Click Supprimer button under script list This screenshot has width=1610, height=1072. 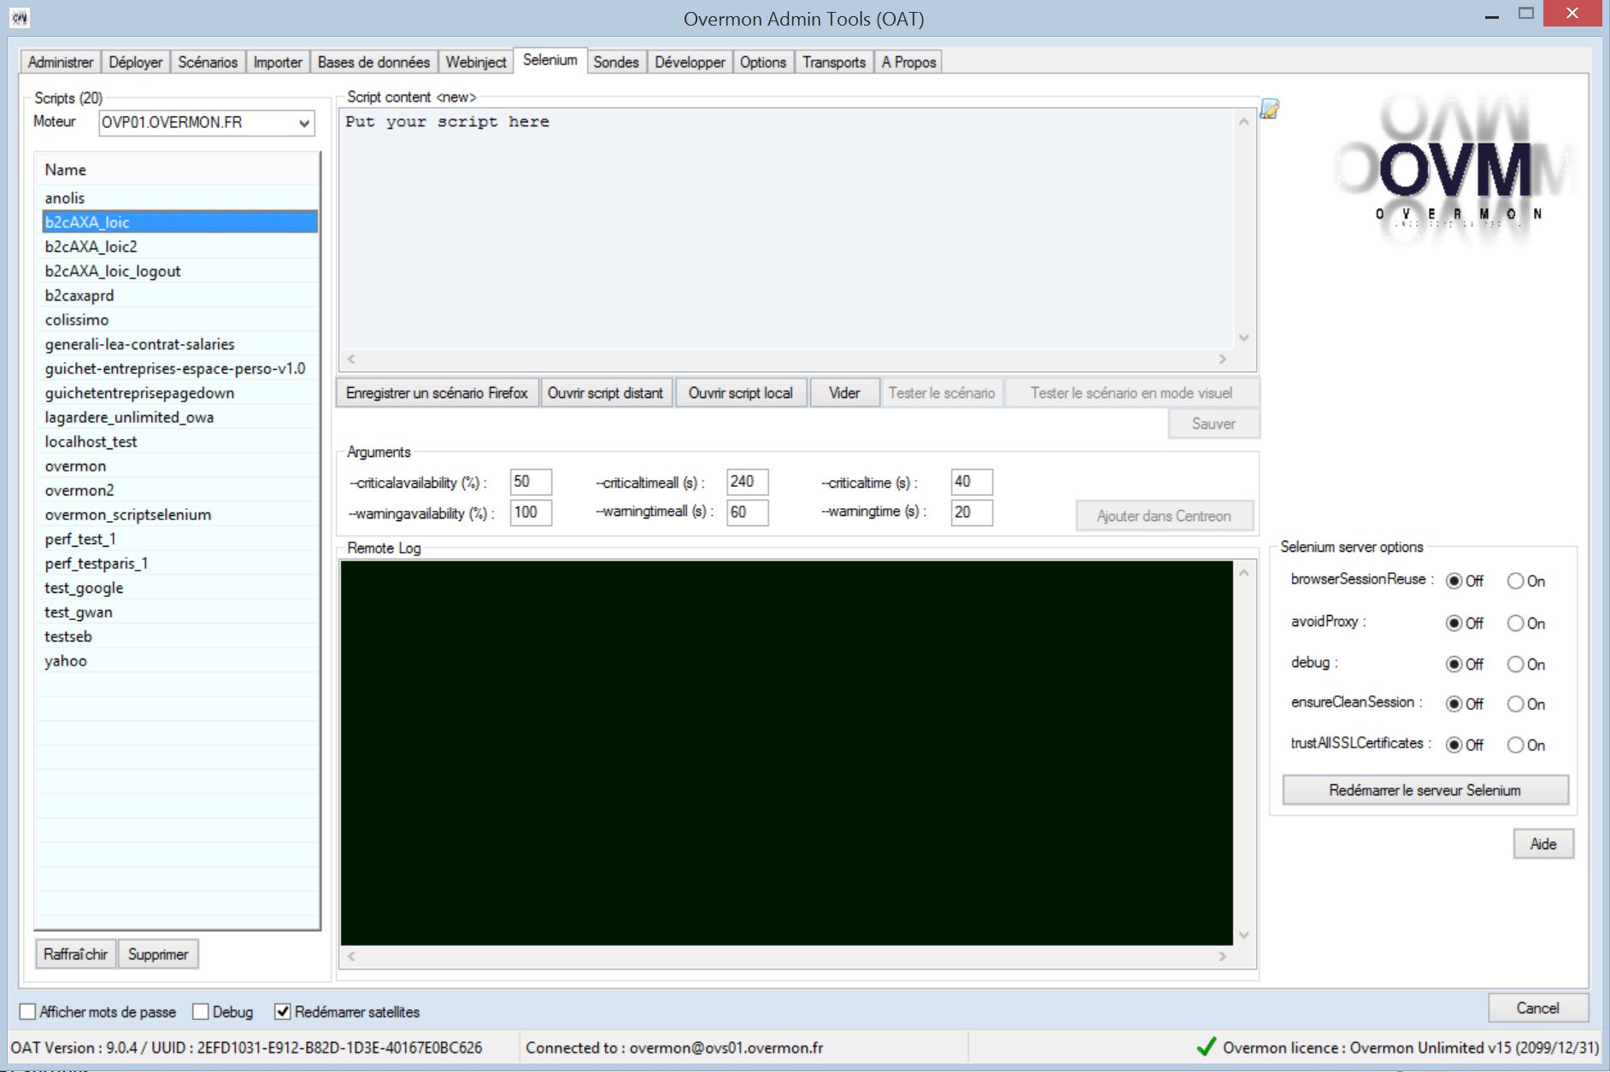pos(158,954)
